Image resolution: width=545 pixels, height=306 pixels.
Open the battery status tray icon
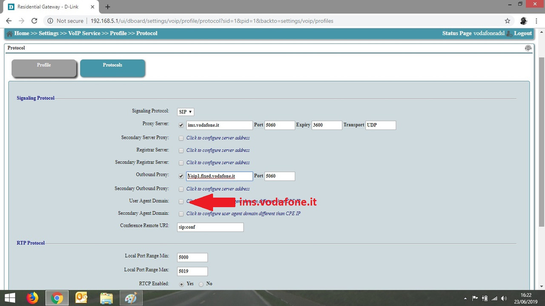(x=485, y=298)
